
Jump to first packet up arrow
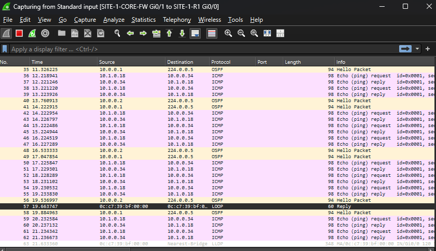(169, 33)
